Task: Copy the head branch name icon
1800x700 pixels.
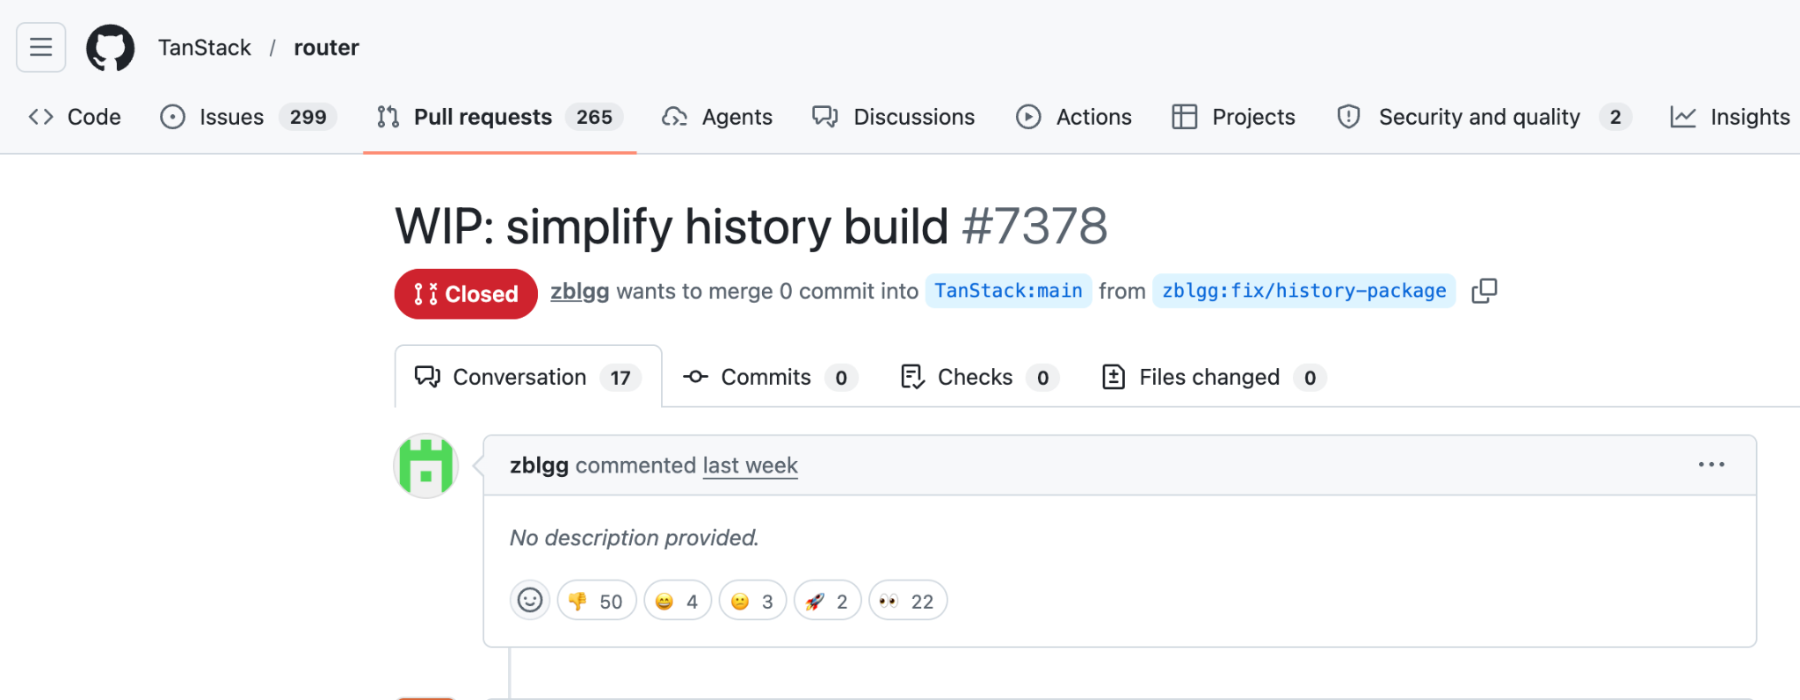Action: (1484, 291)
